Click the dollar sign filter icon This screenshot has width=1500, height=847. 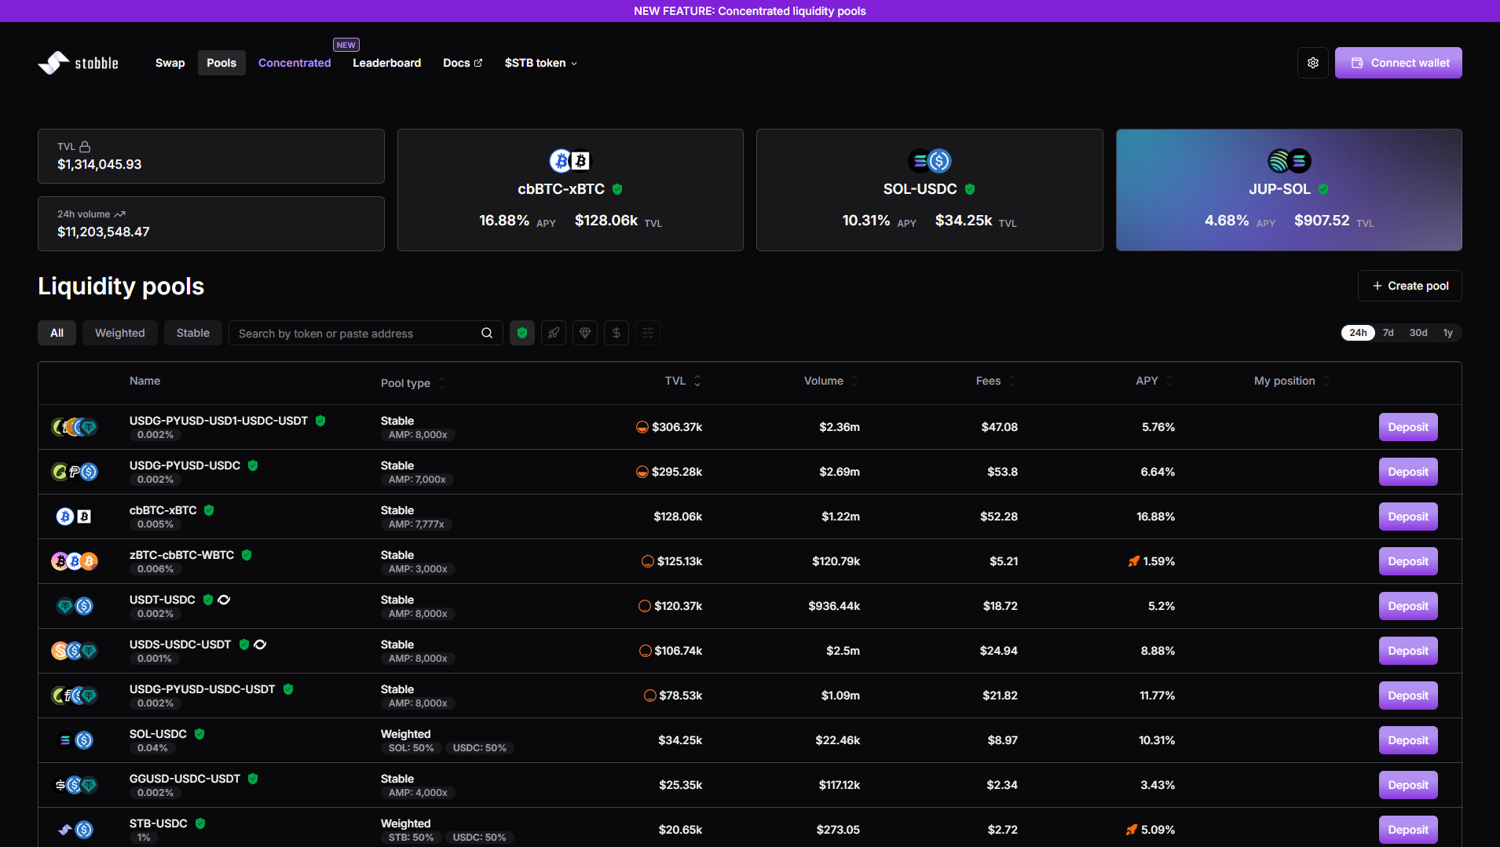[x=616, y=333]
